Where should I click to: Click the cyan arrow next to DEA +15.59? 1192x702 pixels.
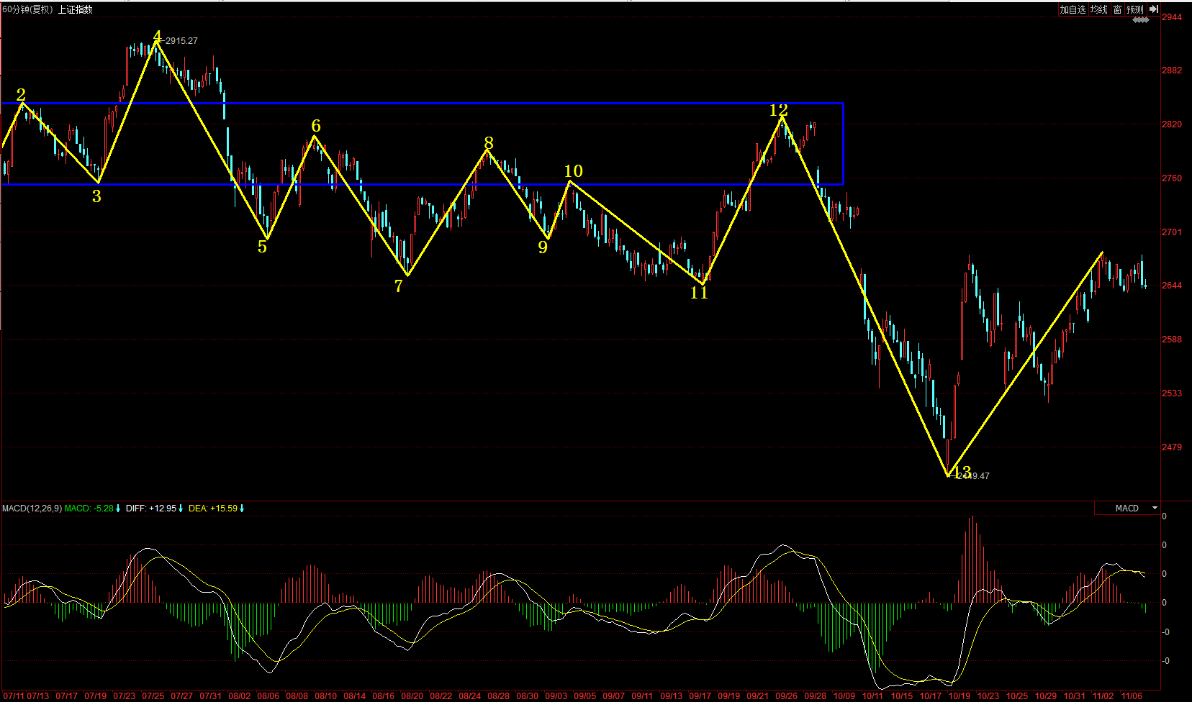click(242, 509)
